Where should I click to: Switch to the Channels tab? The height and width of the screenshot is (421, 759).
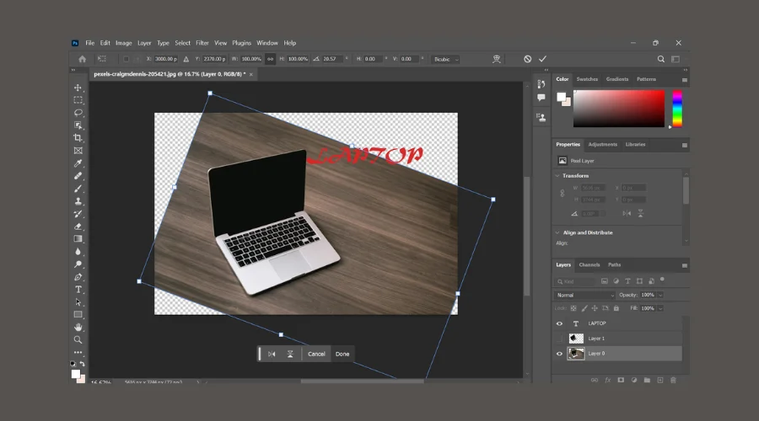point(589,265)
